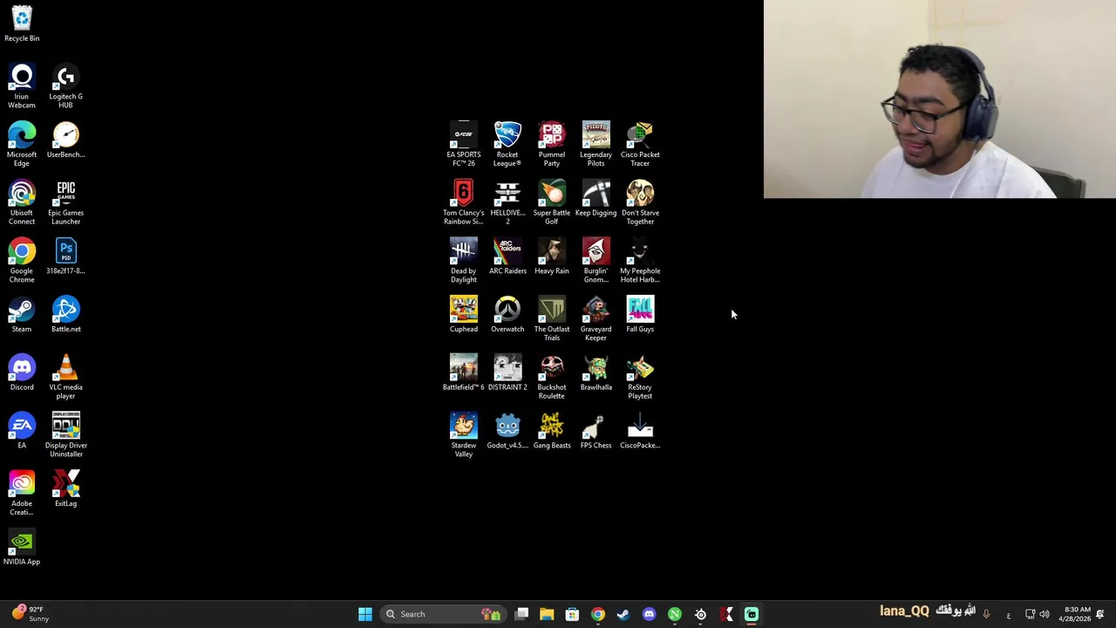Image resolution: width=1116 pixels, height=628 pixels.
Task: Open the Battlefield 6 desktop icon
Action: (463, 373)
